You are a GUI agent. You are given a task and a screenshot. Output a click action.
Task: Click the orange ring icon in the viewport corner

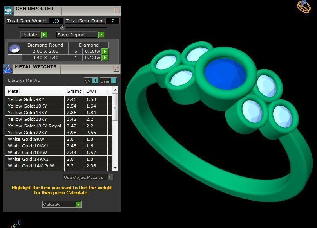(304, 7)
